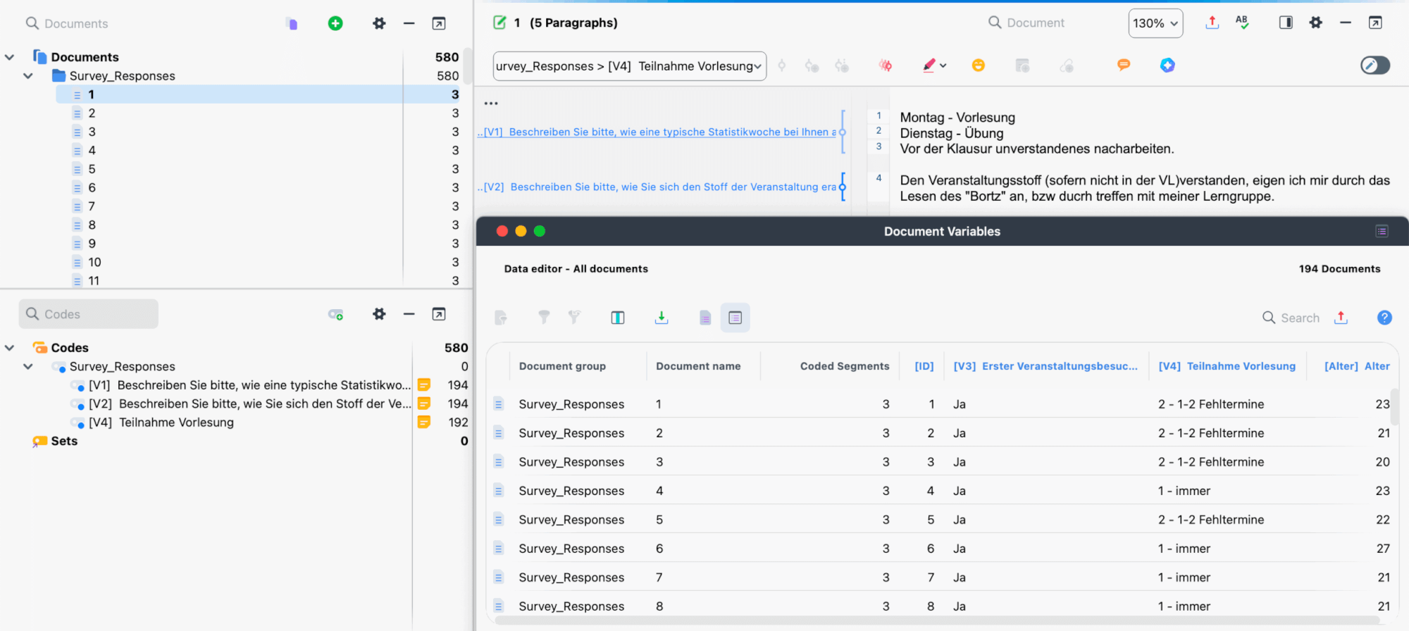Sort by Coded Segments column header
Image resolution: width=1409 pixels, height=631 pixels.
[x=845, y=366]
